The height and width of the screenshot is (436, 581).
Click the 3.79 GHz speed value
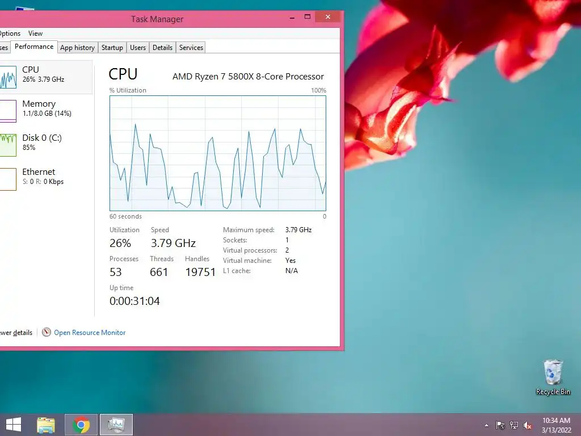[x=173, y=243]
